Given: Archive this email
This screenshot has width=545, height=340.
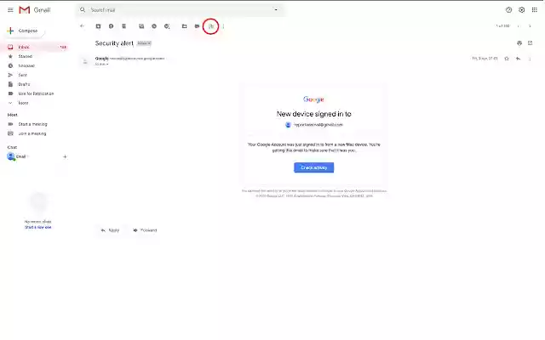Looking at the screenshot, I should coord(99,26).
